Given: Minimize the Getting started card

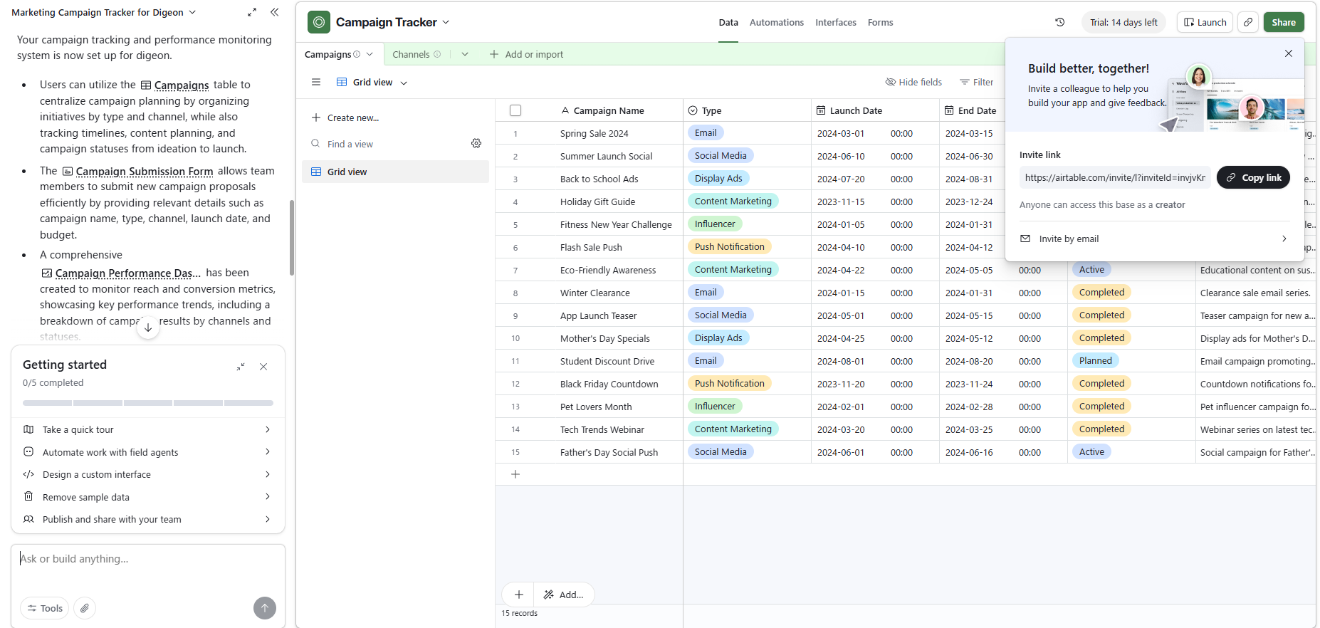Looking at the screenshot, I should point(241,367).
